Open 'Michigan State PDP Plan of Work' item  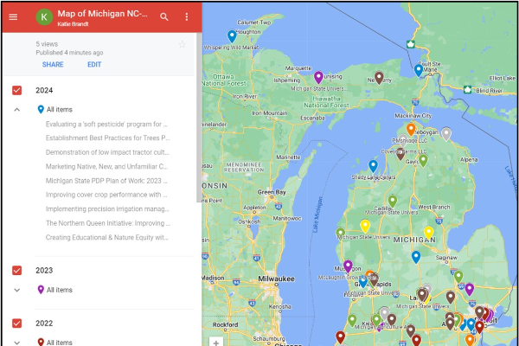tap(106, 181)
